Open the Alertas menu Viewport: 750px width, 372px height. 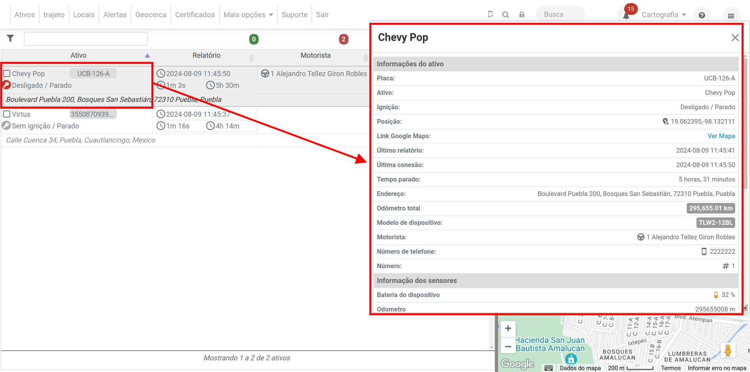click(115, 14)
